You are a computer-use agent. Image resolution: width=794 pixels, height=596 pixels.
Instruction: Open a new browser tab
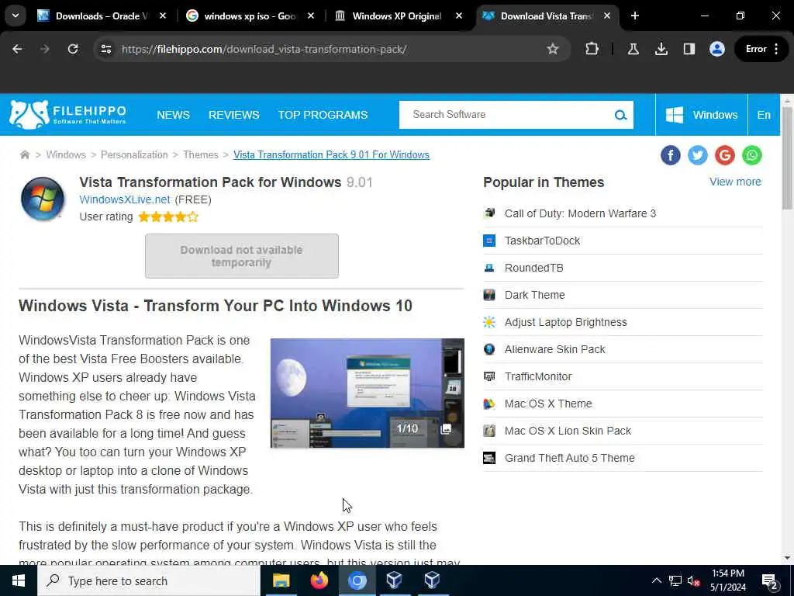635,16
